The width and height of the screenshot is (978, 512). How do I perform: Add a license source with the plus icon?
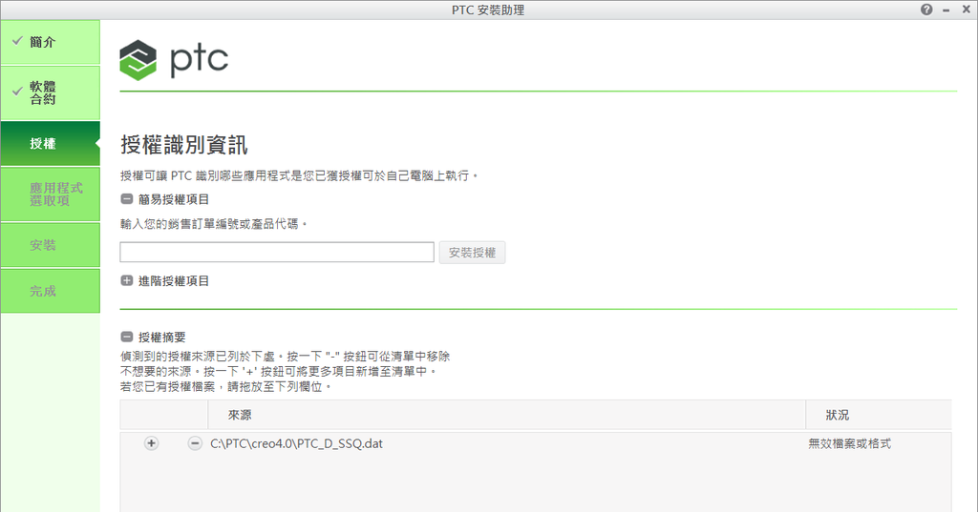pyautogui.click(x=152, y=443)
